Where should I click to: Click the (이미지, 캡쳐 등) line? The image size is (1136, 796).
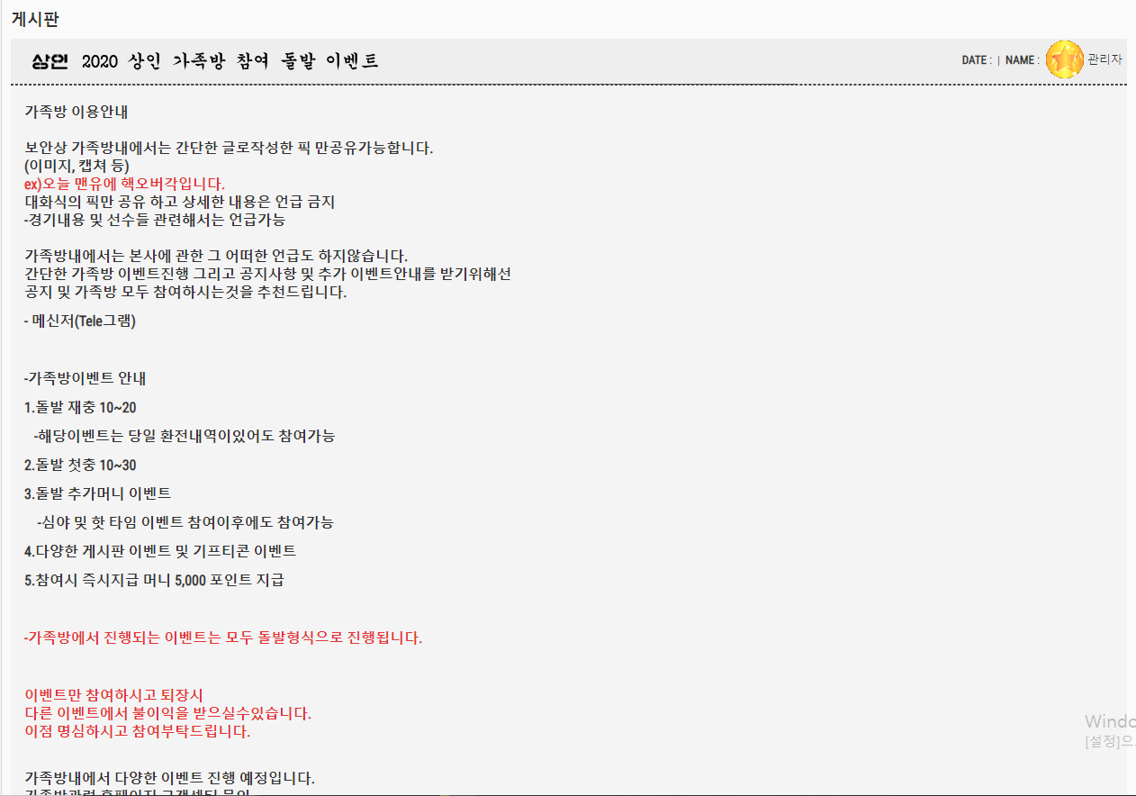point(77,166)
